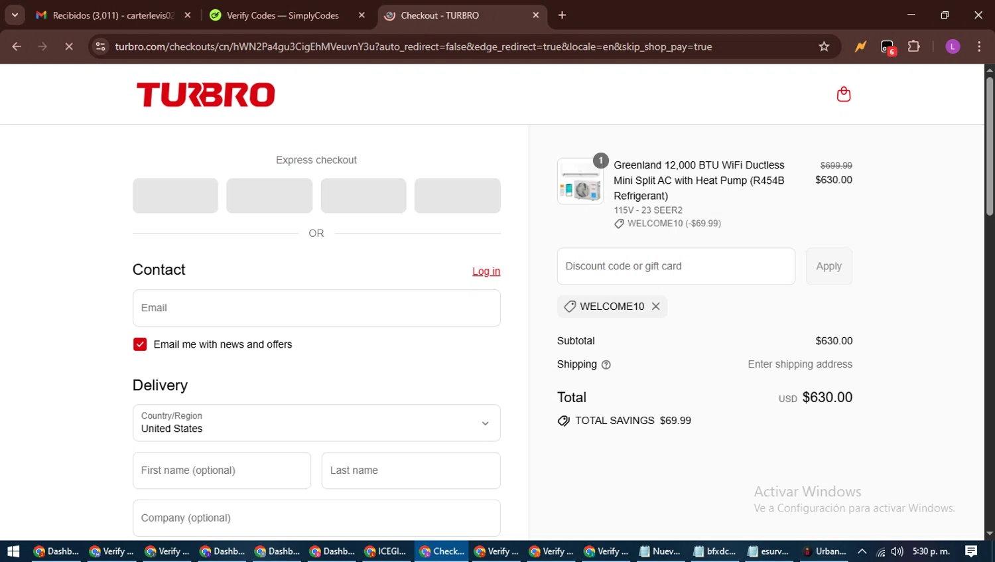Go back to the previous page
This screenshot has width=995, height=562.
pyautogui.click(x=17, y=46)
